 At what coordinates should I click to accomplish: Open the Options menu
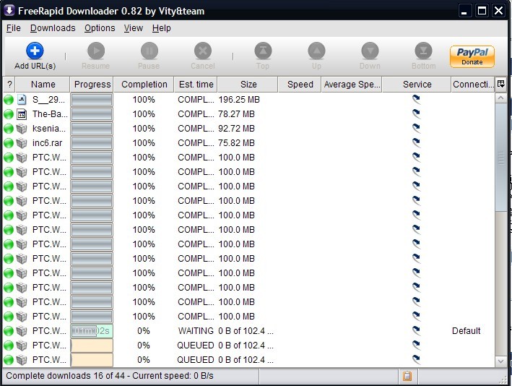(100, 28)
